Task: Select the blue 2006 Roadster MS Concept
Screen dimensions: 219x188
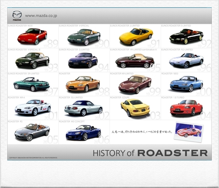Action: pyautogui.click(x=83, y=133)
